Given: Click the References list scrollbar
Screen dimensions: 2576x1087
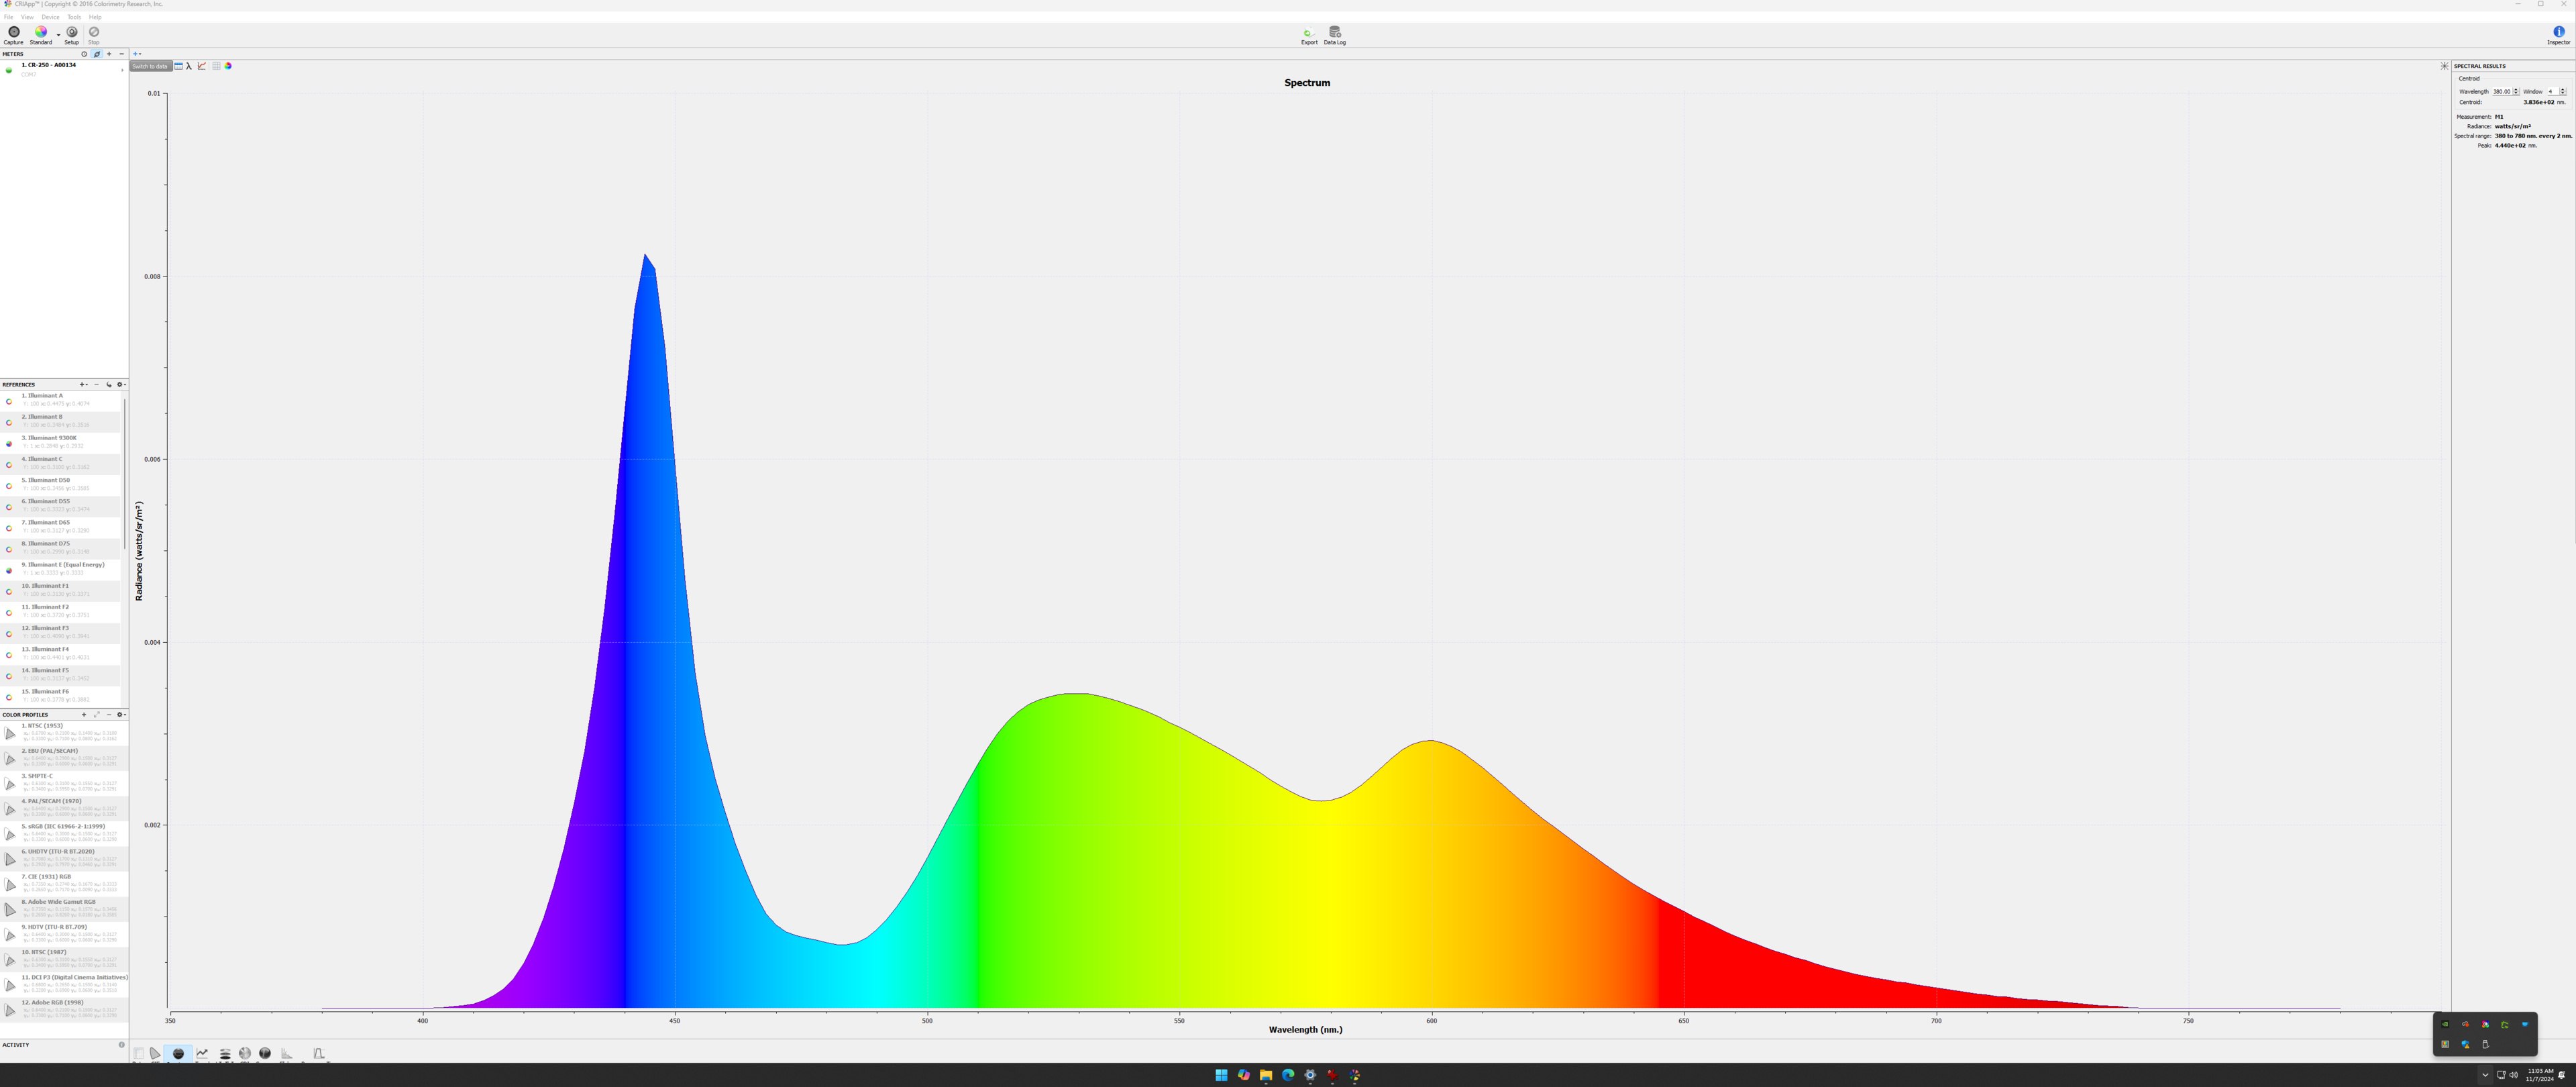Looking at the screenshot, I should point(125,474).
